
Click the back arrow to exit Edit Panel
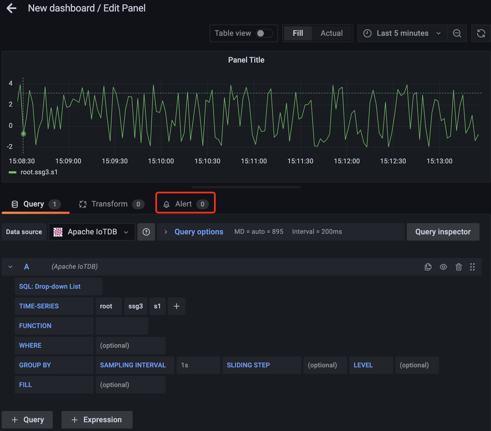tap(11, 8)
